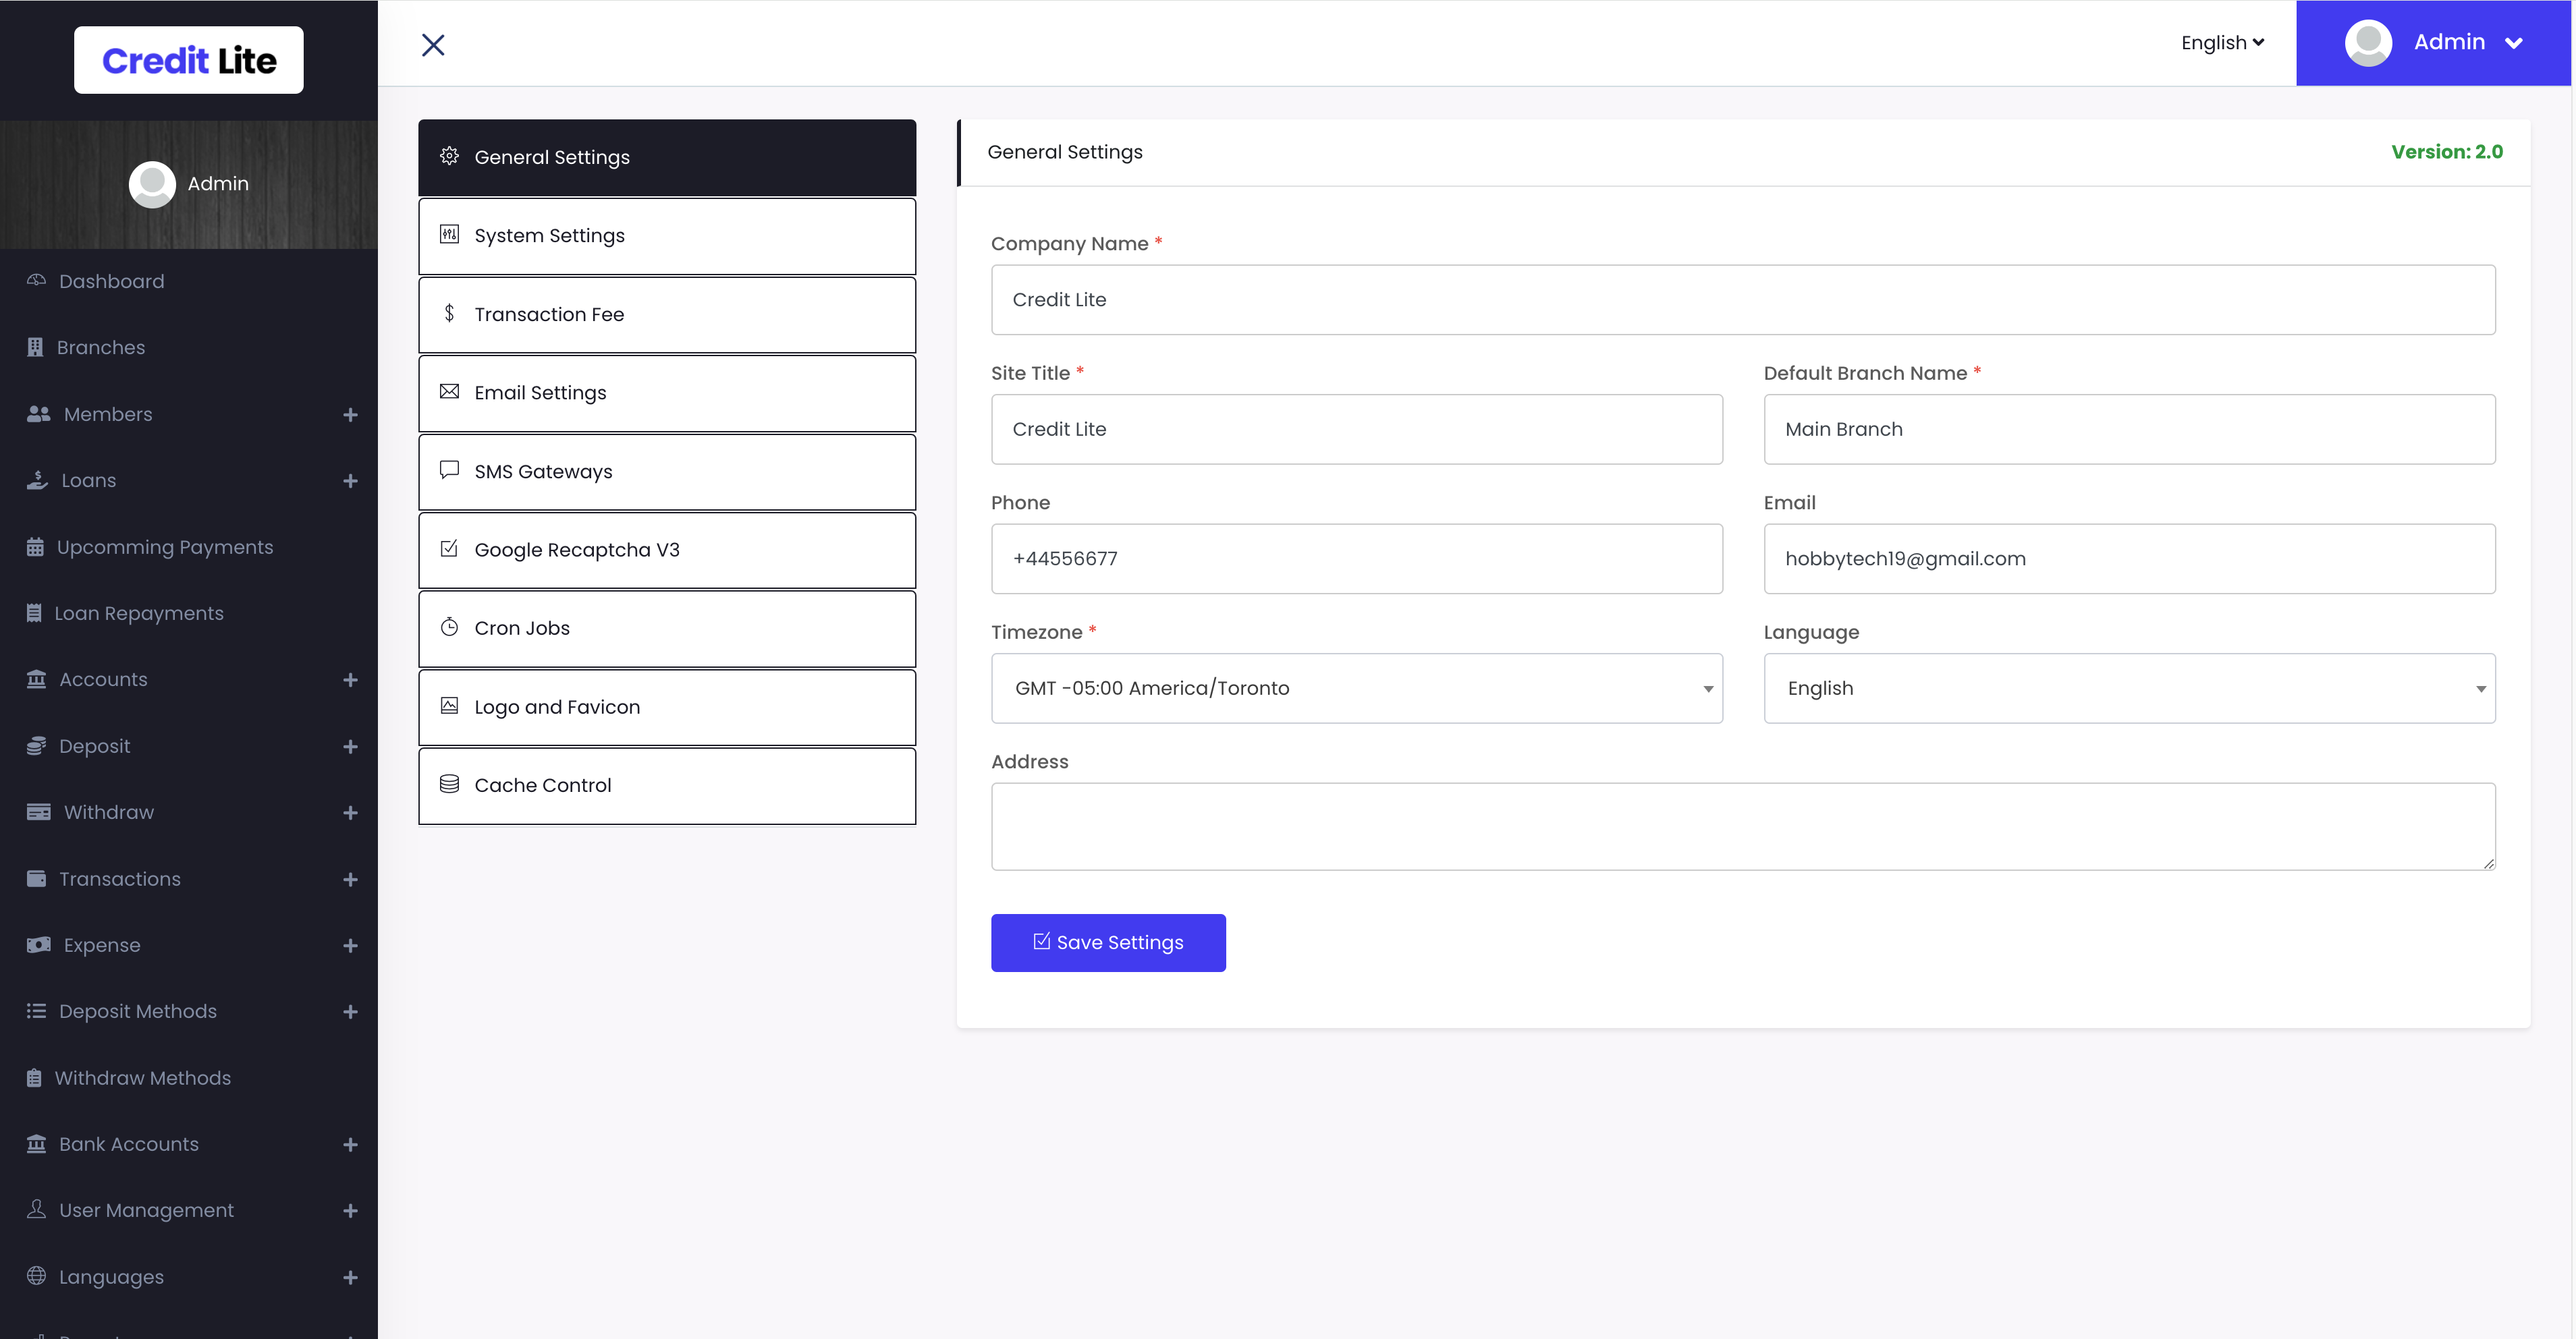Click into the Address text area
The image size is (2576, 1339).
1742,826
